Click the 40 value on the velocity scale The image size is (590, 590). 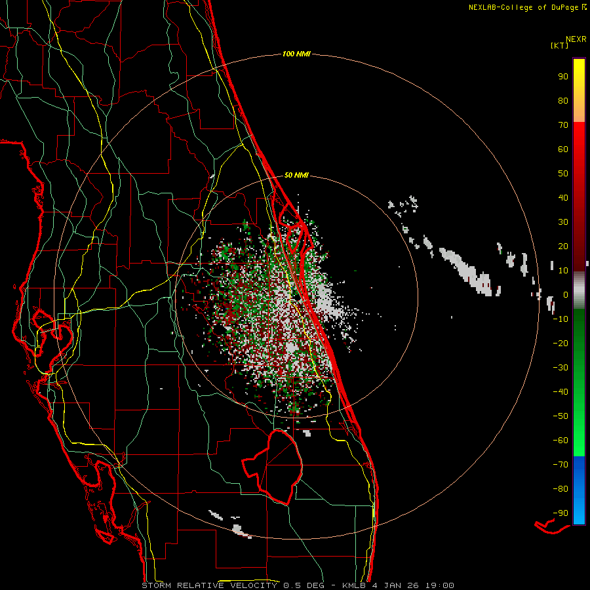point(563,197)
